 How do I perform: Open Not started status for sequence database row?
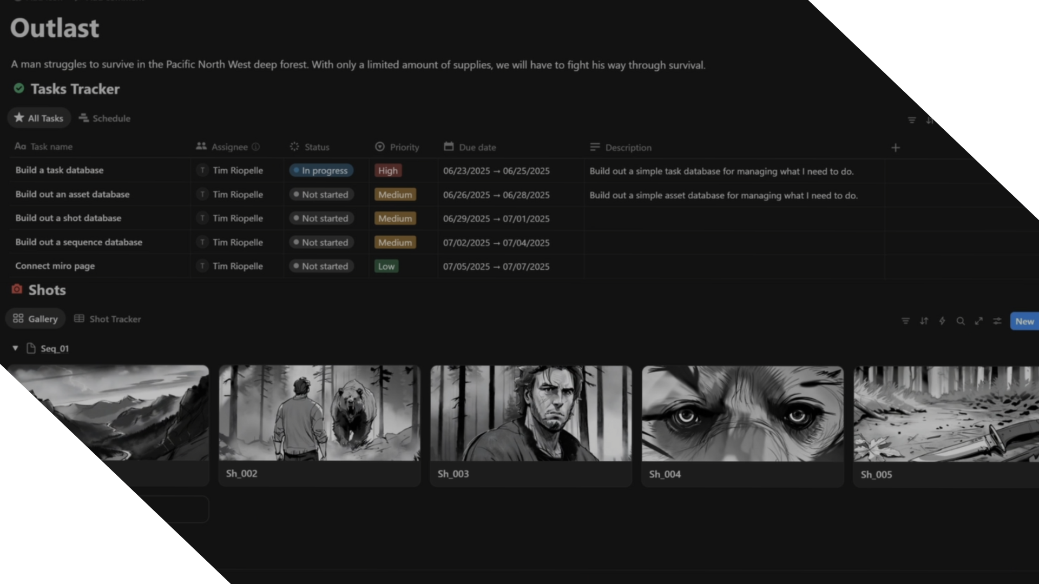pos(321,242)
